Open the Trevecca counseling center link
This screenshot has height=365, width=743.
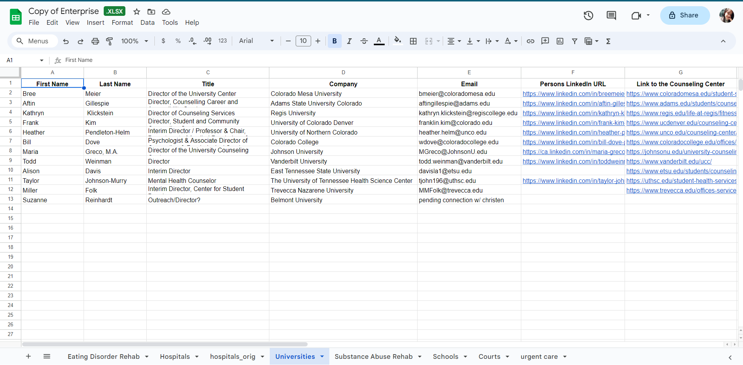coord(681,190)
